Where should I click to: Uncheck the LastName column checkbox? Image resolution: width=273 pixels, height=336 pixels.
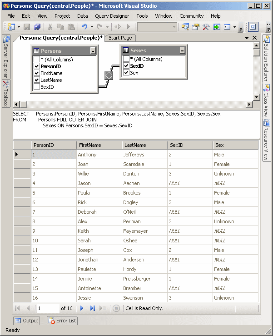(x=37, y=80)
